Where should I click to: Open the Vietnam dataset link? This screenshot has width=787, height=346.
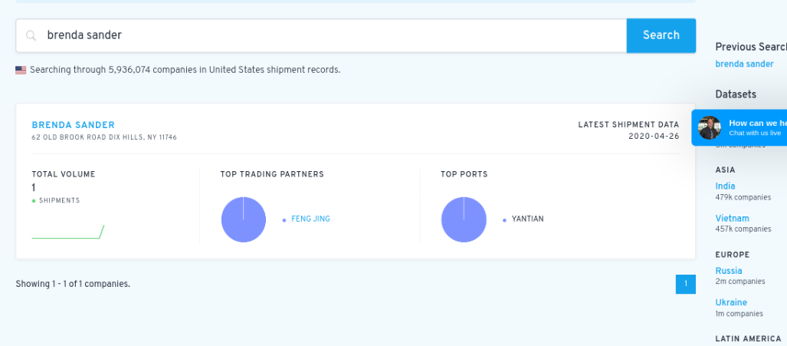pyautogui.click(x=733, y=218)
